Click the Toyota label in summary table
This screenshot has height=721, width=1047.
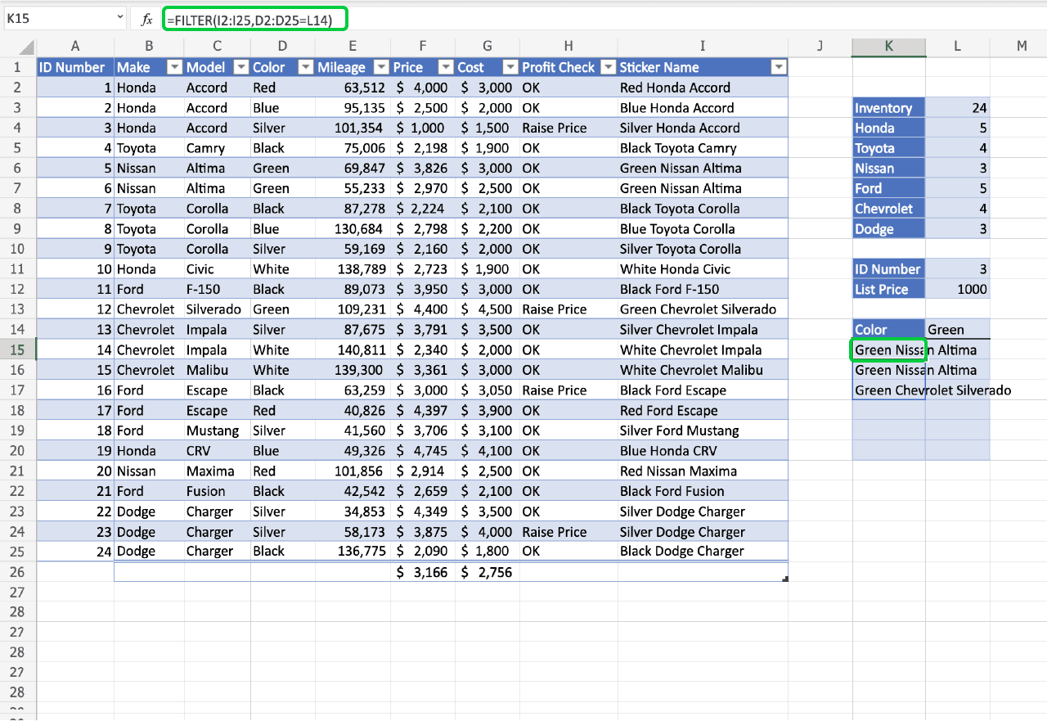[x=889, y=148]
